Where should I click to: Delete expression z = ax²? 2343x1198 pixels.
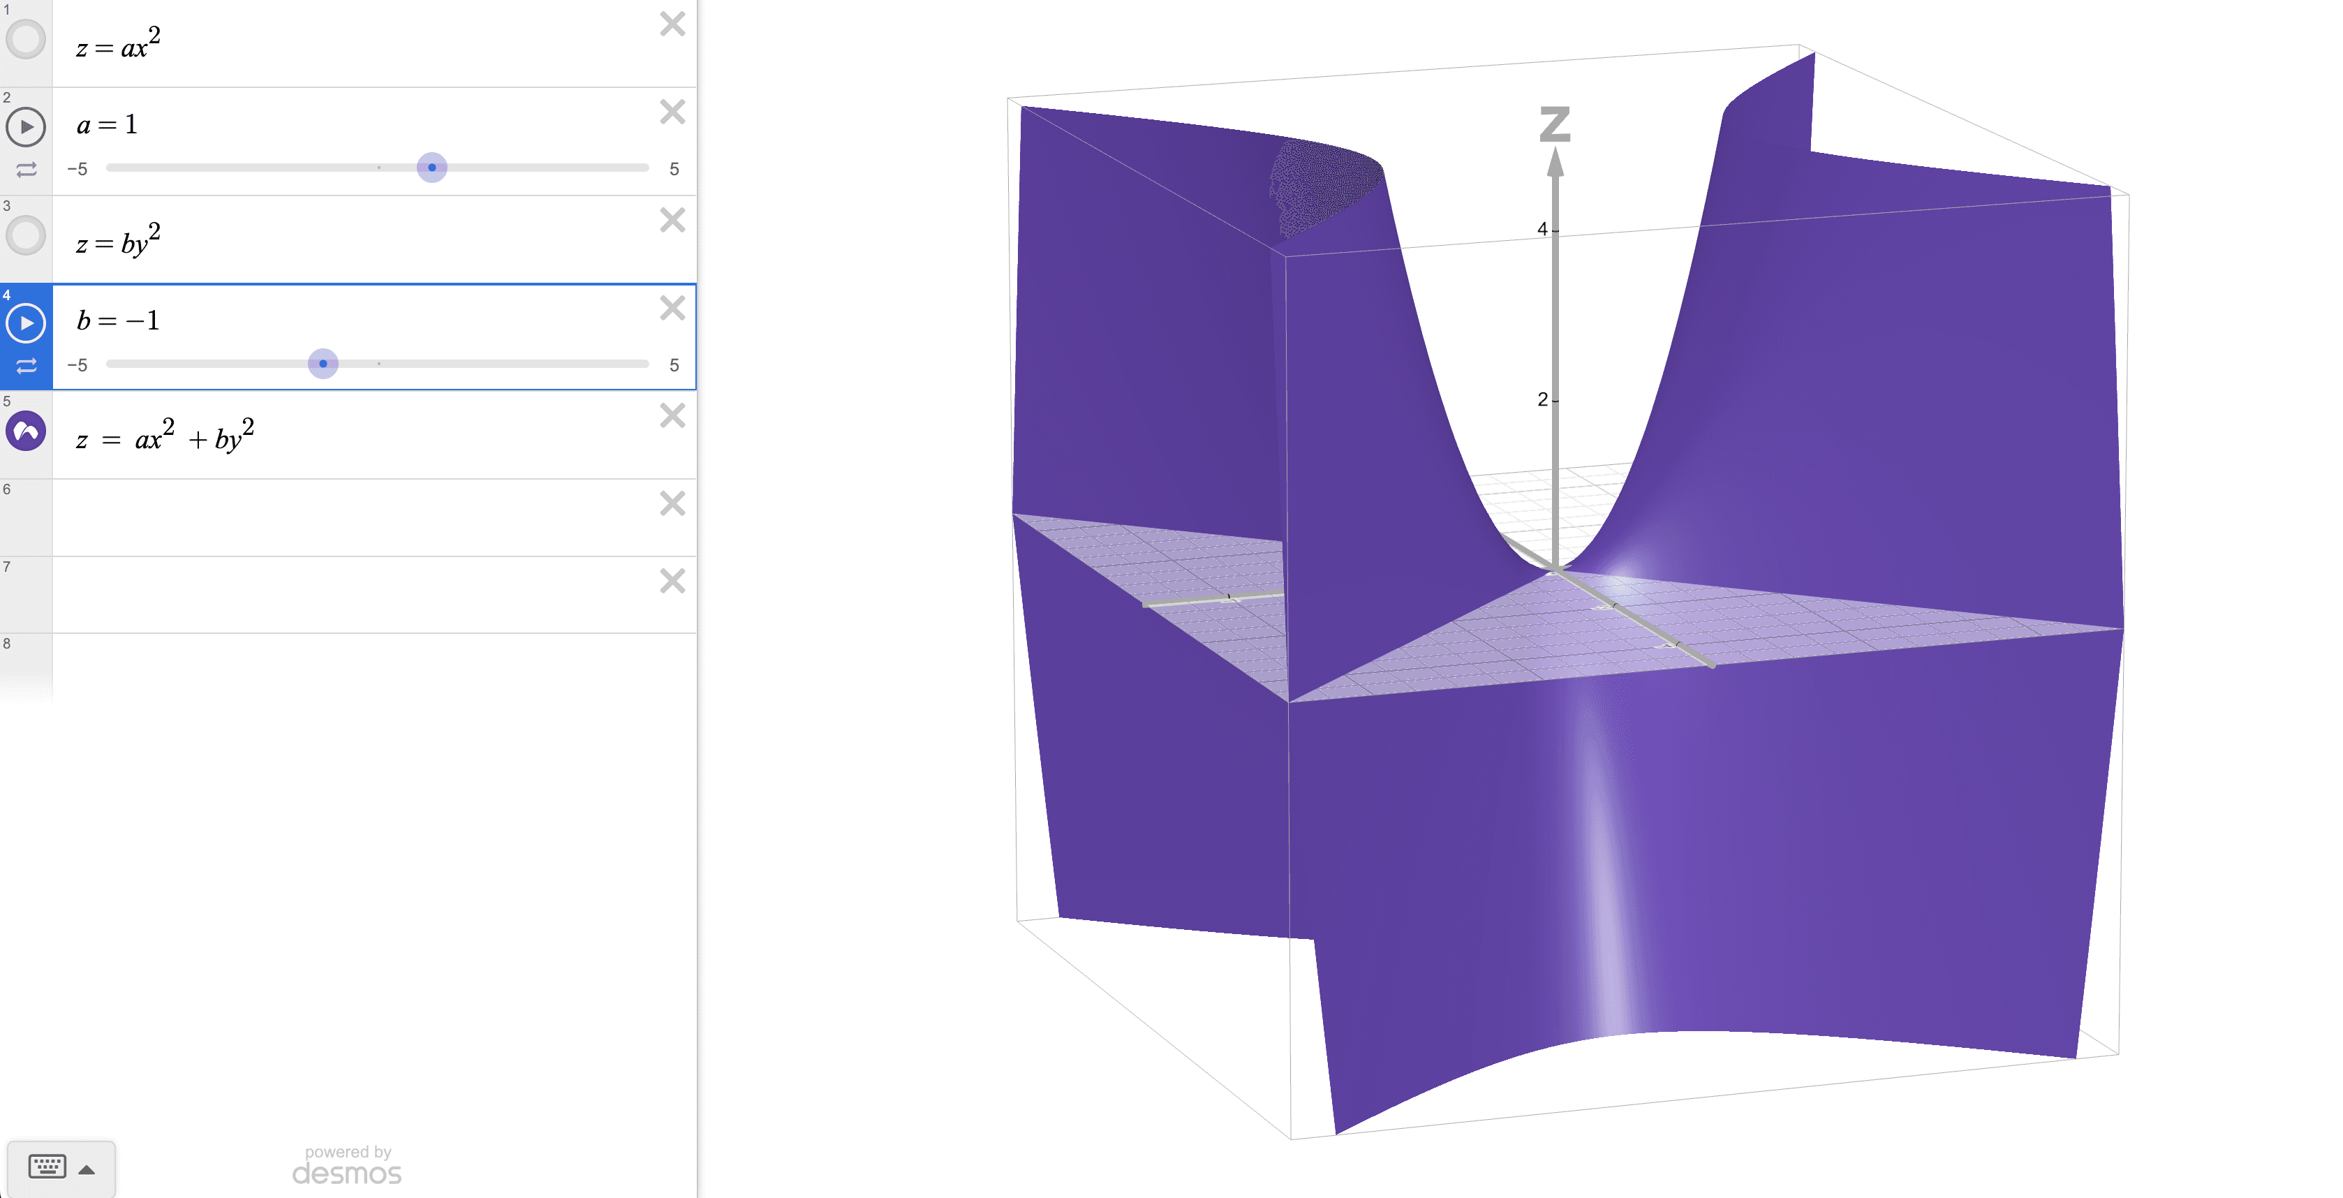click(x=672, y=24)
